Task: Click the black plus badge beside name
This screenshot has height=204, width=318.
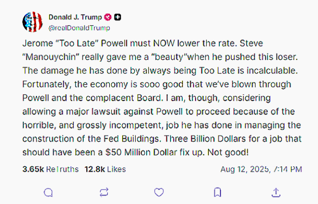Action: [118, 17]
